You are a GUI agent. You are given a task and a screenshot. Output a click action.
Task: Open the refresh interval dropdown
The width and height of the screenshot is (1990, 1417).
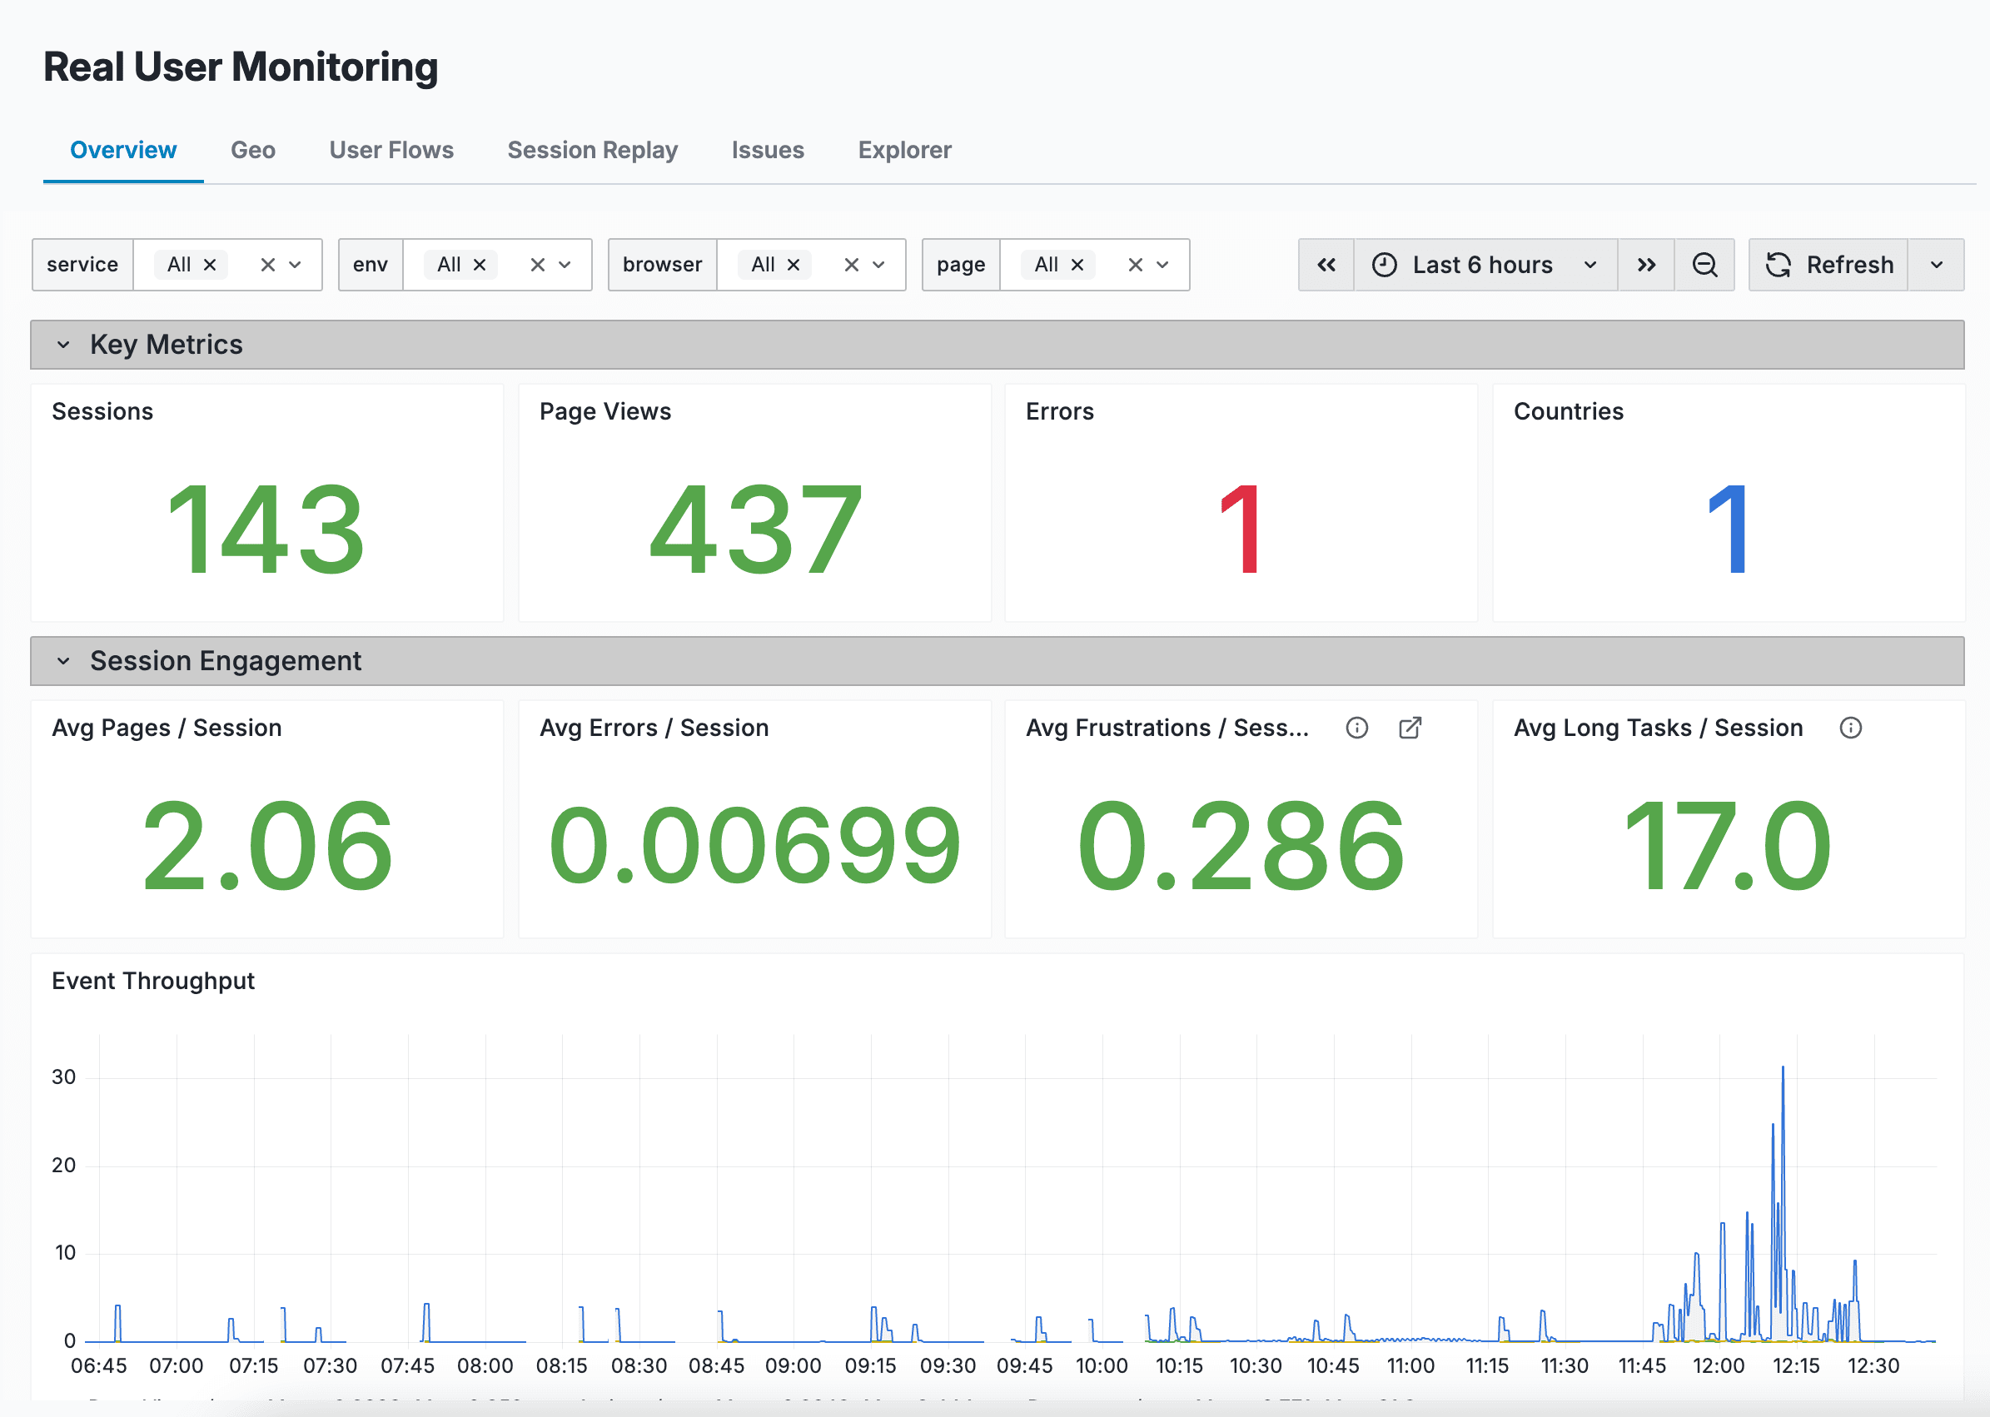click(x=1936, y=265)
